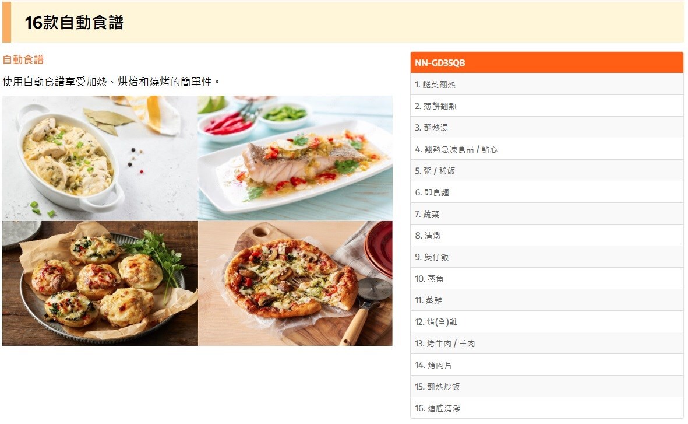The image size is (688, 424).
Task: Open the creamy chicken dish photo
Action: [100, 158]
